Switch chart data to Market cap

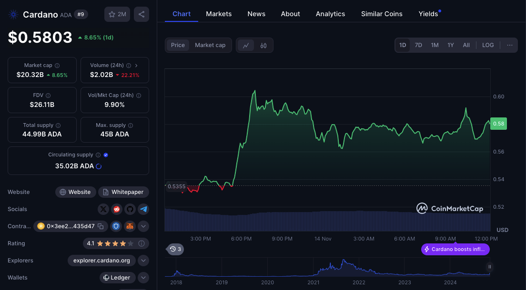click(x=210, y=45)
